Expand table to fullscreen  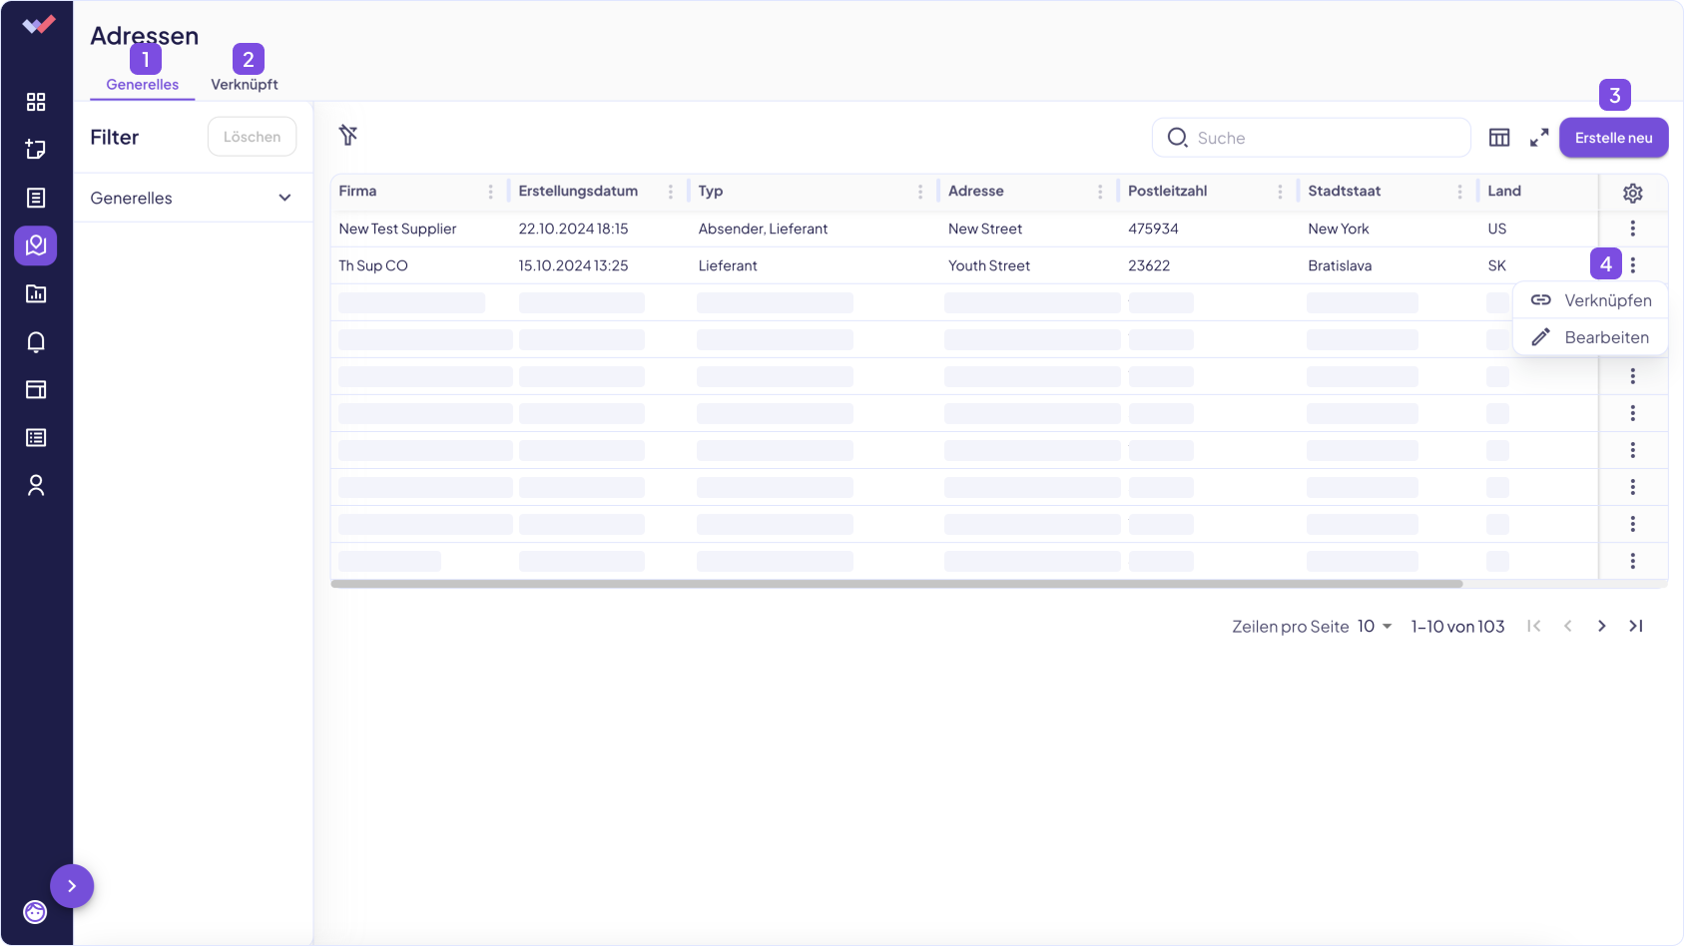pos(1539,138)
